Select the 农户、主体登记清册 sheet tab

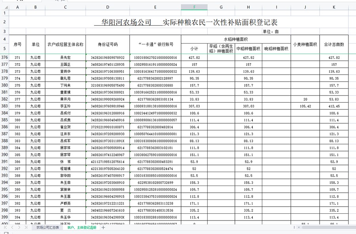pos(81,228)
